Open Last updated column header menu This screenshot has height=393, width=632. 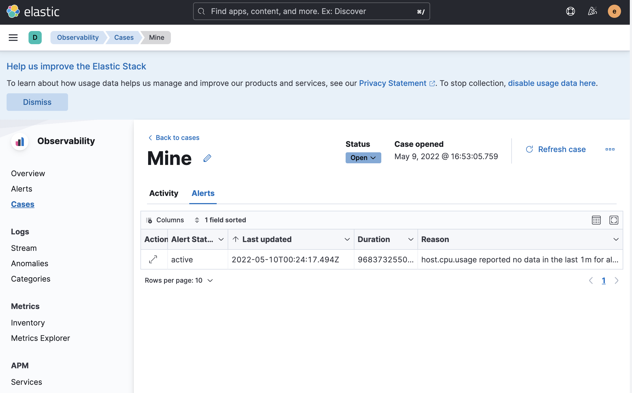point(347,239)
